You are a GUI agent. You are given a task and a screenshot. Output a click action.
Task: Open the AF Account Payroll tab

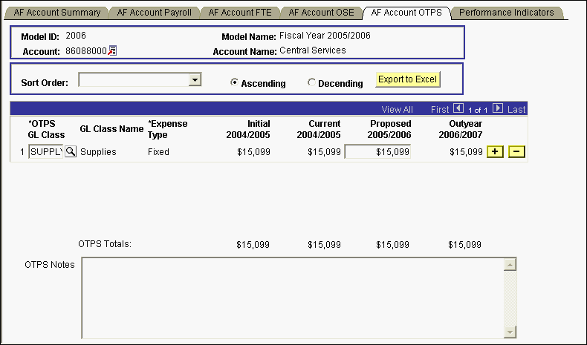pos(154,13)
